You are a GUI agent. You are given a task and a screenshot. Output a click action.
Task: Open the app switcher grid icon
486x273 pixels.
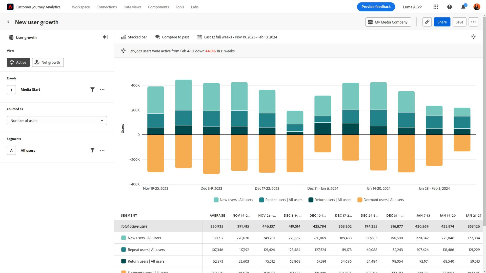(x=436, y=7)
